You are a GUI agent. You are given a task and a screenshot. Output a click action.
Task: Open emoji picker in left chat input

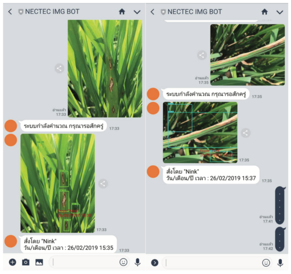pos(124,262)
